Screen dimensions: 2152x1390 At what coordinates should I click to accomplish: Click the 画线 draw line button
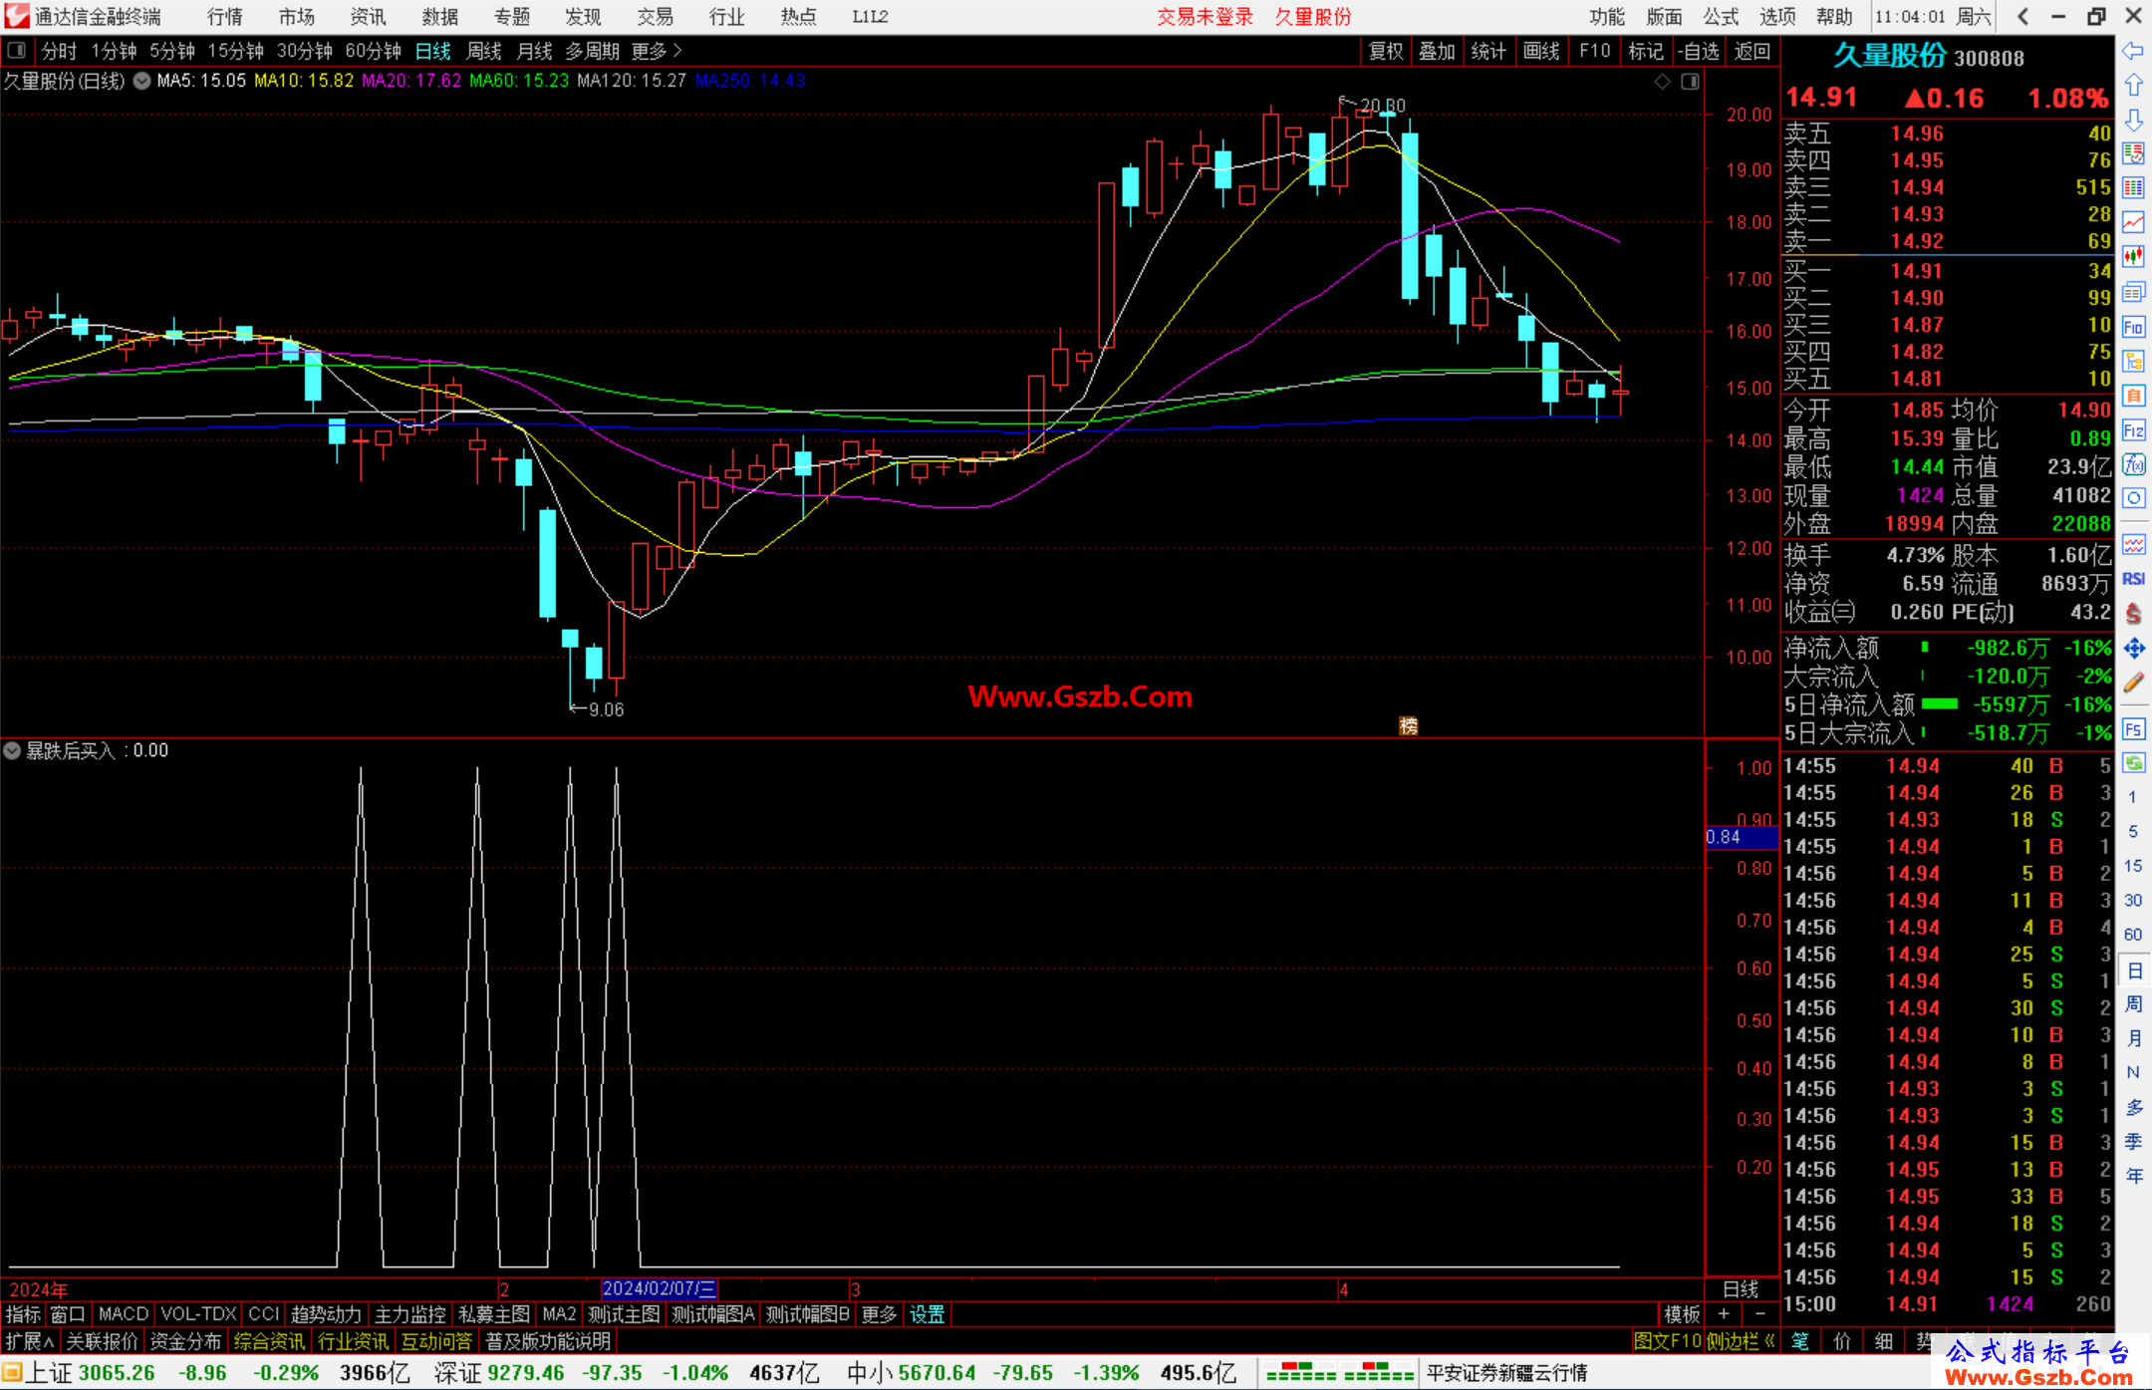click(1541, 51)
